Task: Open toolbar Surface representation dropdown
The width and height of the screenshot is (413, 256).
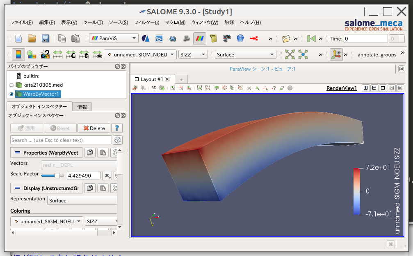Action: tap(246, 55)
